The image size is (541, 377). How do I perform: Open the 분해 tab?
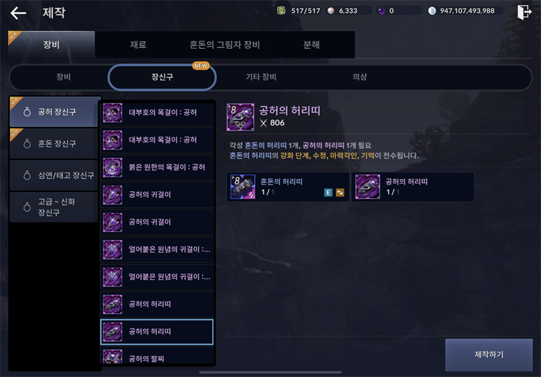click(311, 45)
